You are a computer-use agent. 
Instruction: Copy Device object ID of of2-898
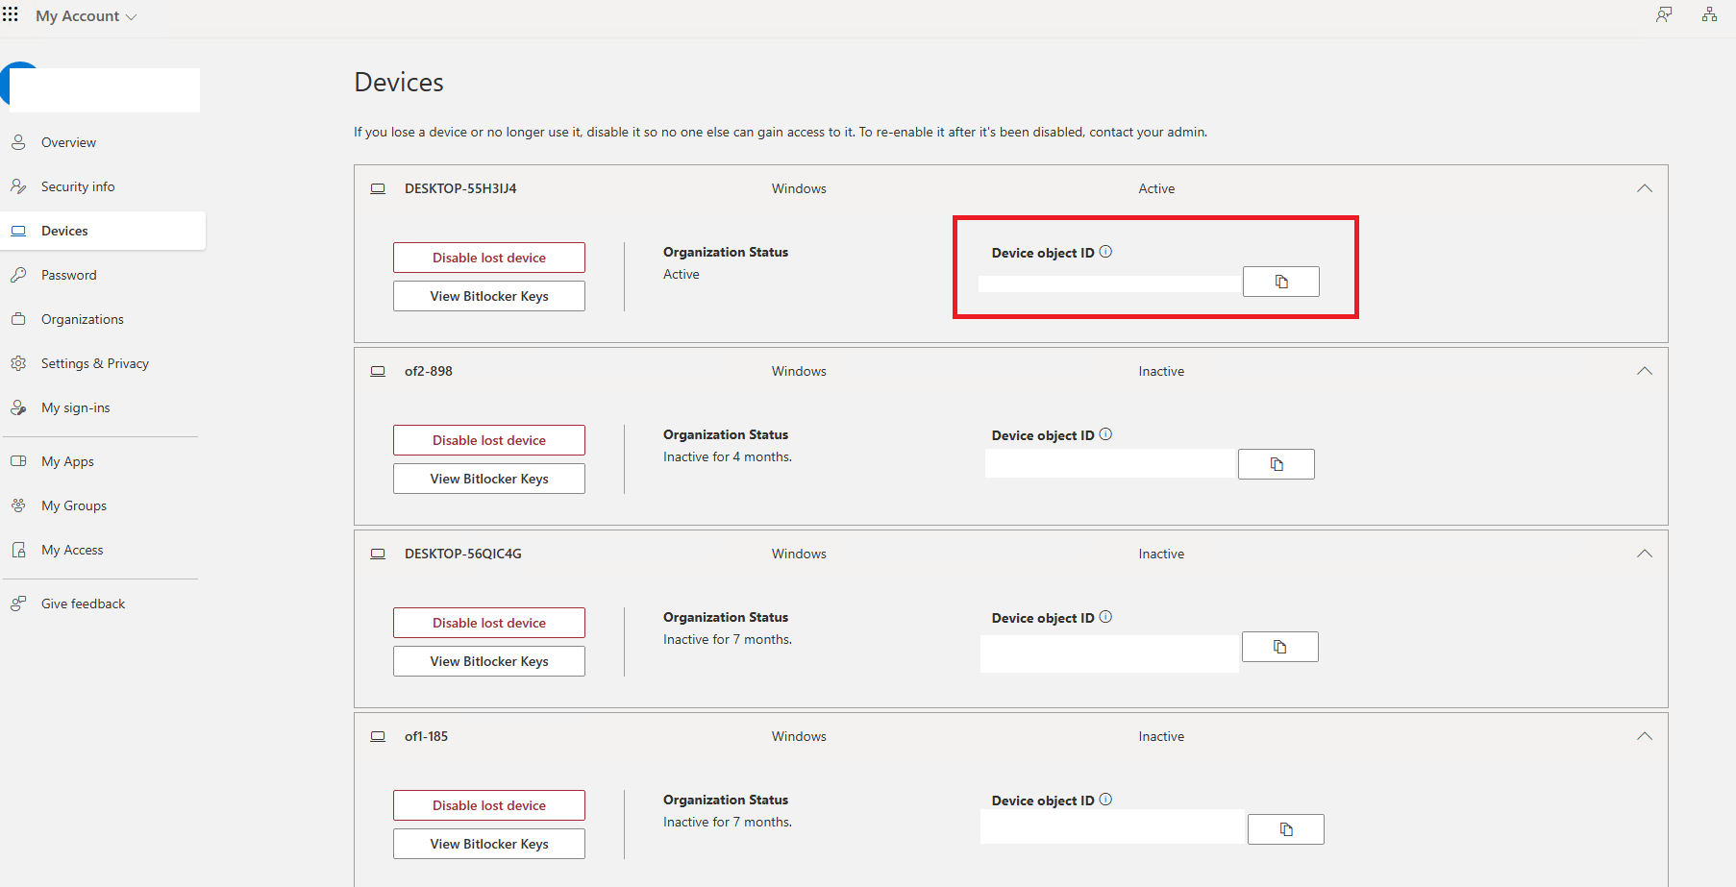(x=1277, y=464)
